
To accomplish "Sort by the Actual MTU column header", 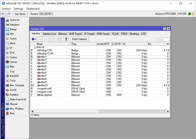I will [104, 44].
